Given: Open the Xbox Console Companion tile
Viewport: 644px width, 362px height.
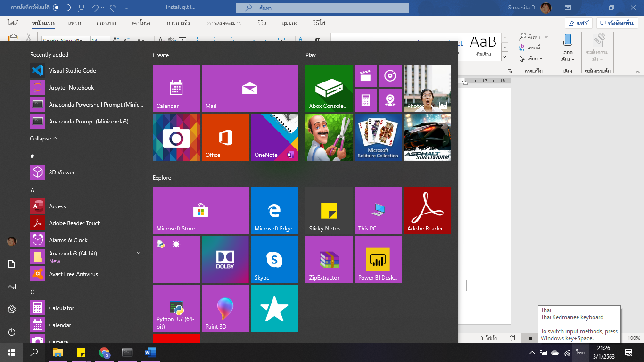Looking at the screenshot, I should 329,88.
